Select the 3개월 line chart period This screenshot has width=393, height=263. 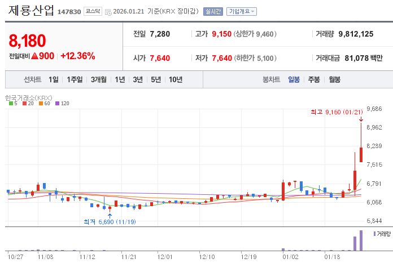[x=98, y=79]
